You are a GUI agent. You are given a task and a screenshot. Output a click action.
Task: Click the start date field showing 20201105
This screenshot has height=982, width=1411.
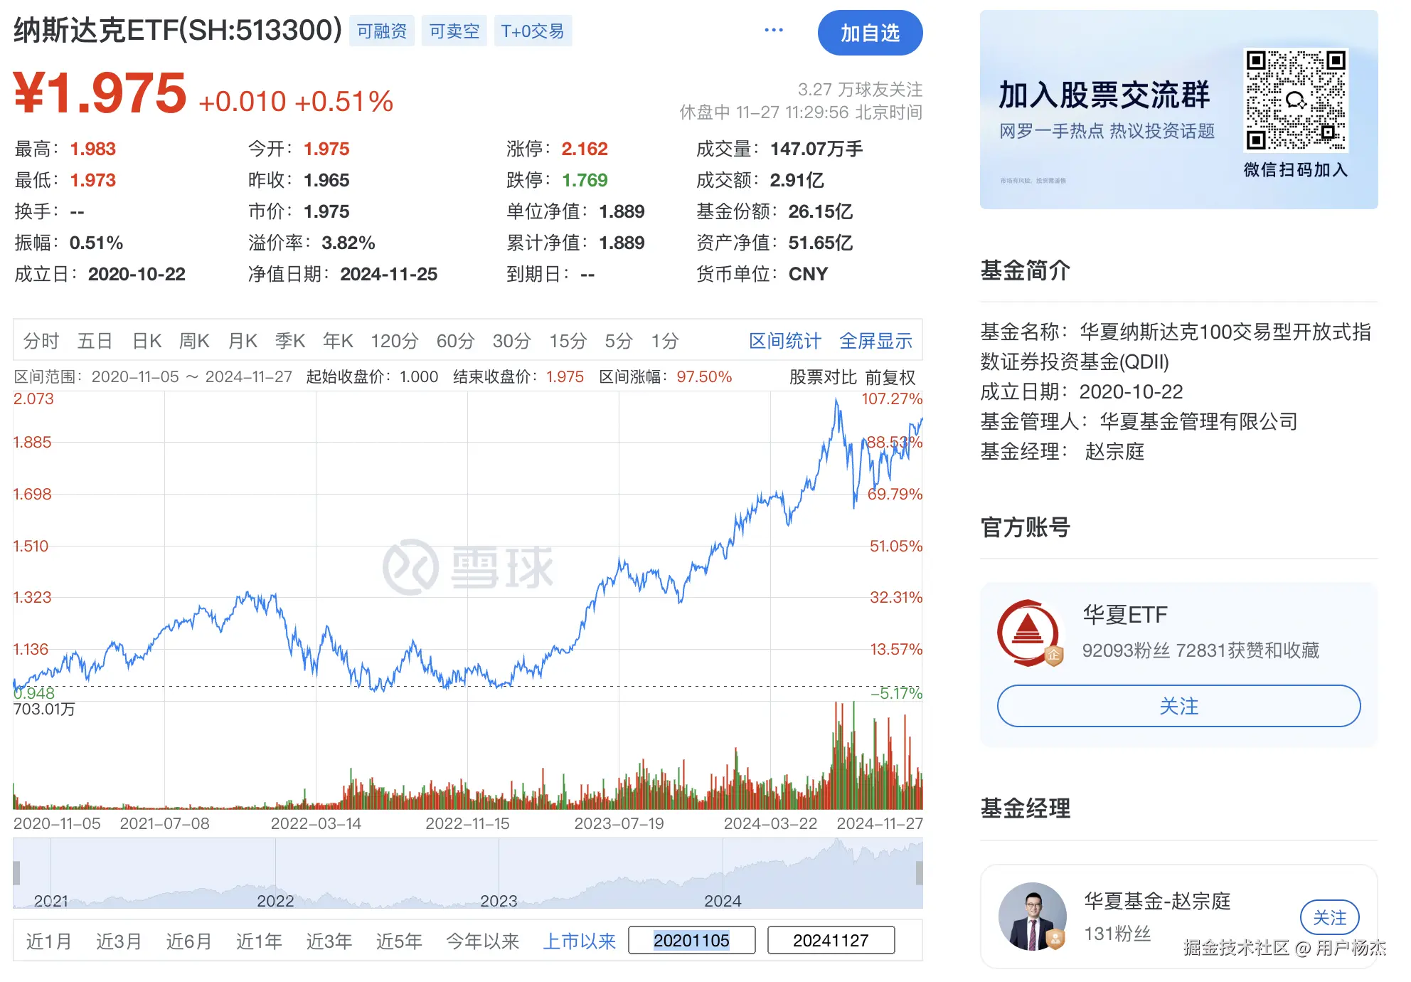[691, 939]
